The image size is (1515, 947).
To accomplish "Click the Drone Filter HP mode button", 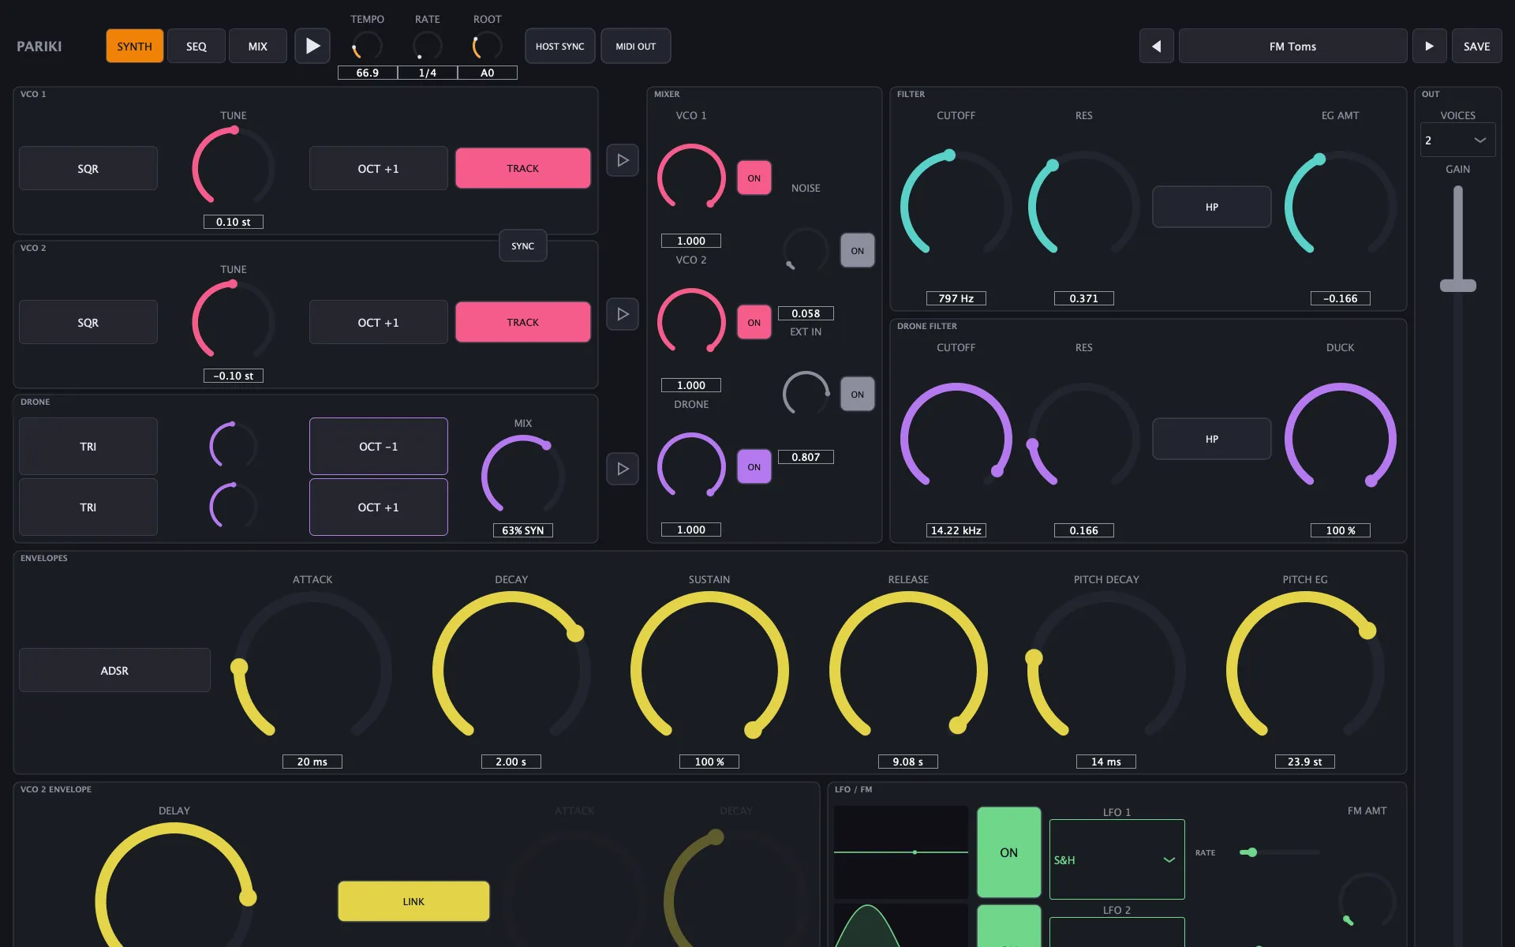I will [1211, 439].
